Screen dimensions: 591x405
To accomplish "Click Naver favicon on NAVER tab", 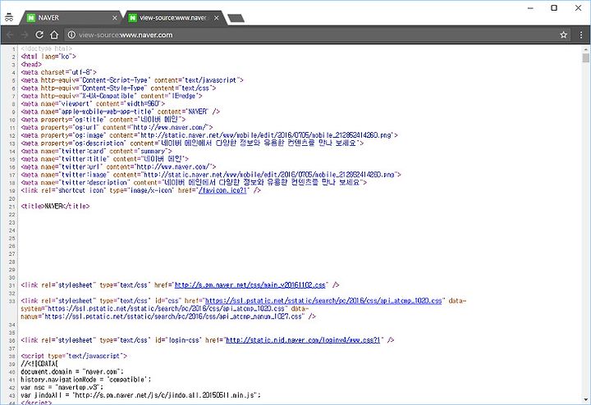I will click(31, 18).
